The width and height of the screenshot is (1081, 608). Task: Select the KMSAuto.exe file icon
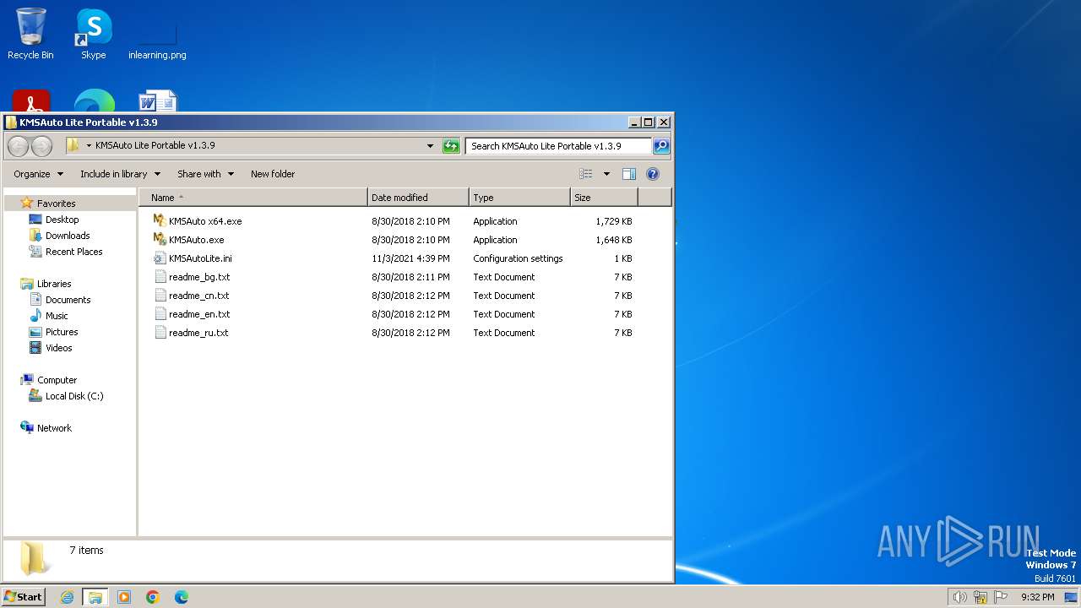click(160, 239)
